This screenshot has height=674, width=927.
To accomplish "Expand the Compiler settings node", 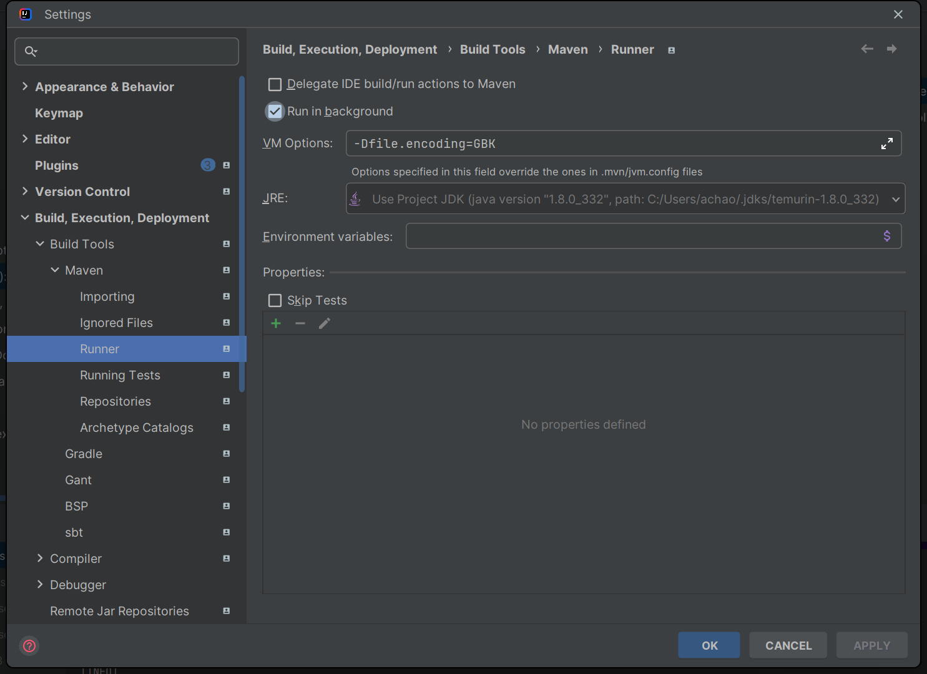I will click(40, 559).
